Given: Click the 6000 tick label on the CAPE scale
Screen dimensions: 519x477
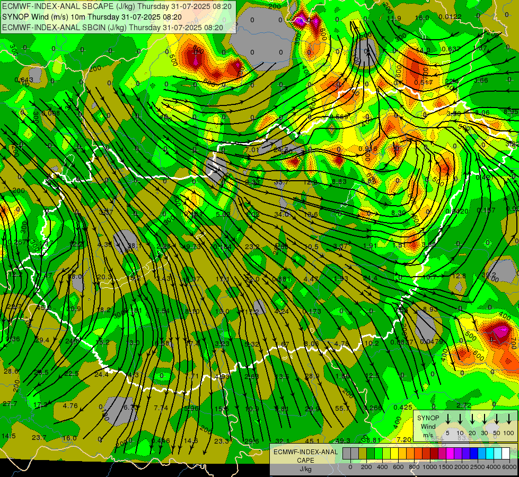Looking at the screenshot, I should (509, 467).
